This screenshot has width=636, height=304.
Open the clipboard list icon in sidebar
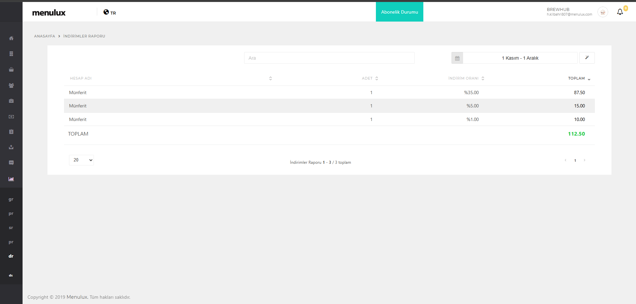tap(11, 132)
